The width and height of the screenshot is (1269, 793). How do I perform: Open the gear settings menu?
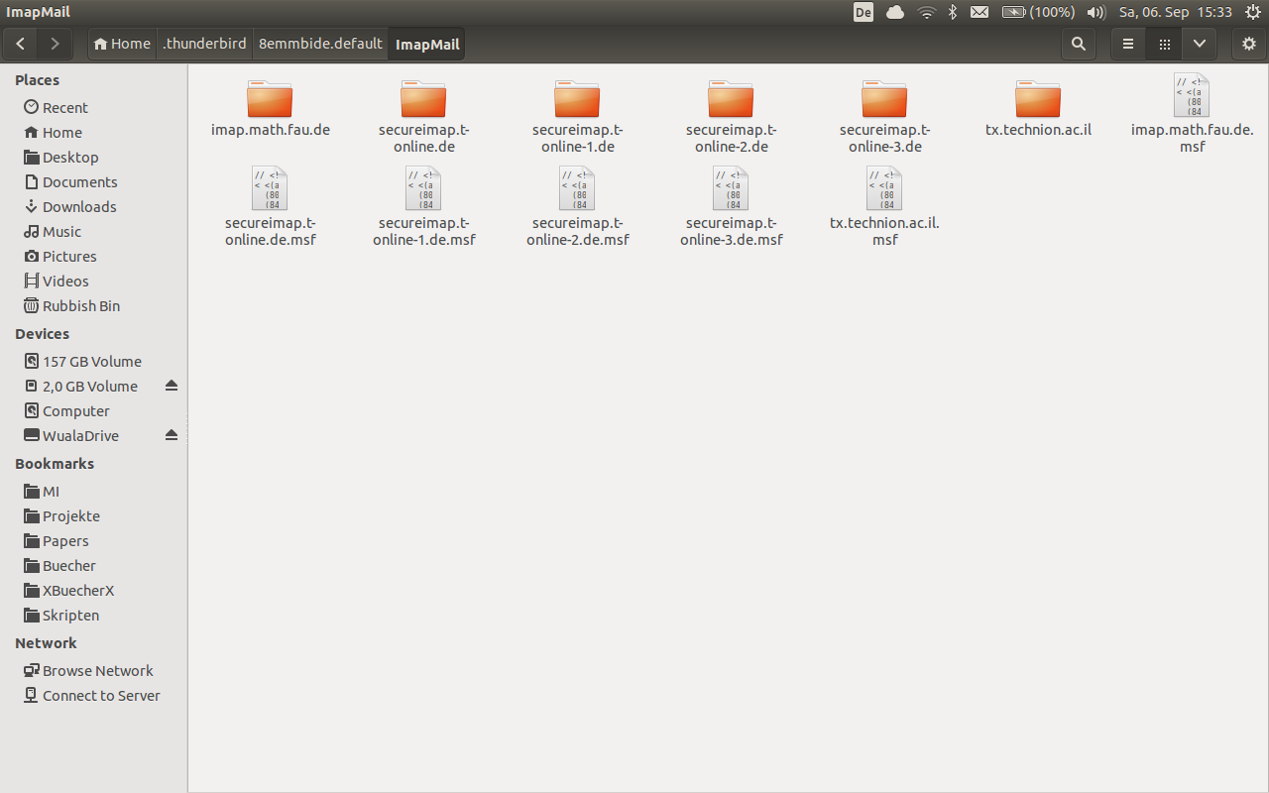click(x=1249, y=44)
